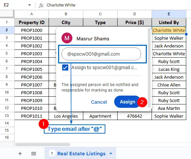Select cell PROP1004

pyautogui.click(x=32, y=61)
